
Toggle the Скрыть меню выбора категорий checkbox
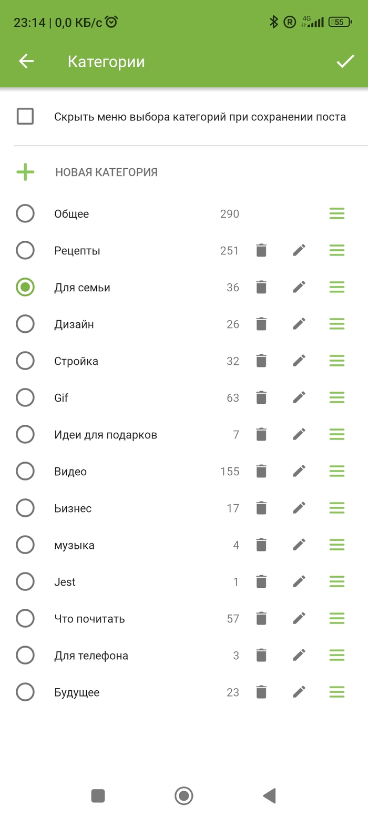click(25, 116)
